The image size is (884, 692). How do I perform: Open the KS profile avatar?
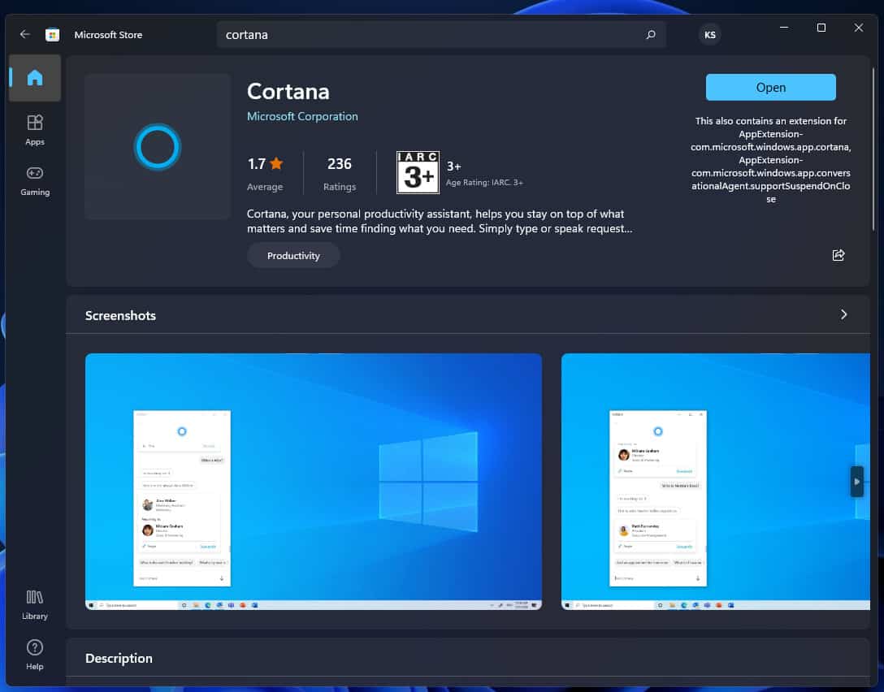[x=709, y=35]
